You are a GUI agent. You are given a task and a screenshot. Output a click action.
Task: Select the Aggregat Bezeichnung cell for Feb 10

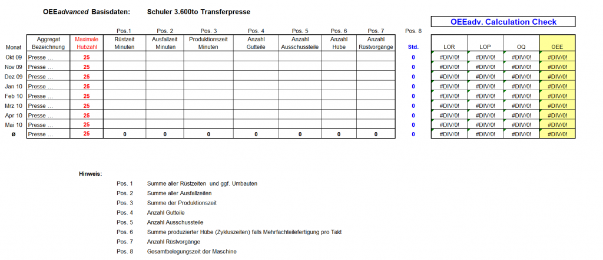(x=48, y=96)
